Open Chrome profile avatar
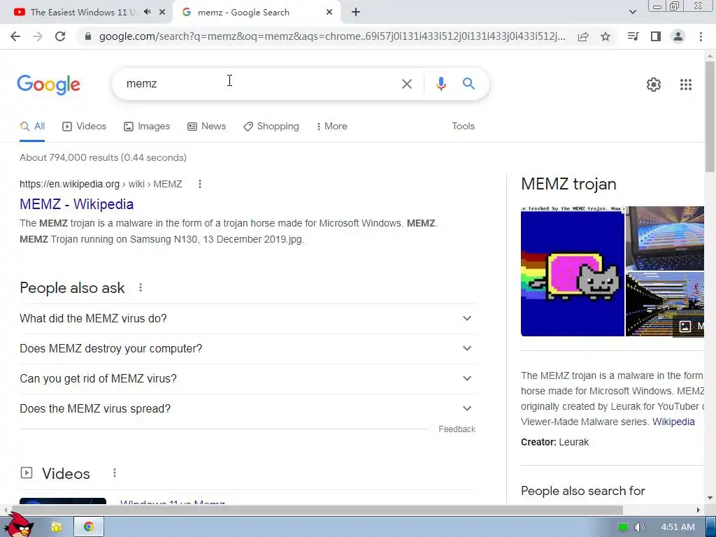716x537 pixels. tap(678, 36)
